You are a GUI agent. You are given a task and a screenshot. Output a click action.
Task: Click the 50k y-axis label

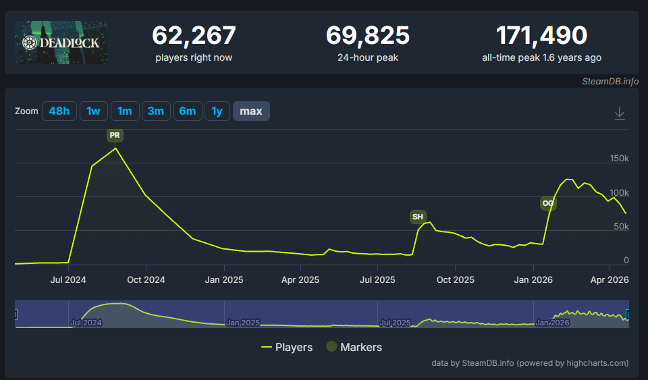[x=621, y=226]
